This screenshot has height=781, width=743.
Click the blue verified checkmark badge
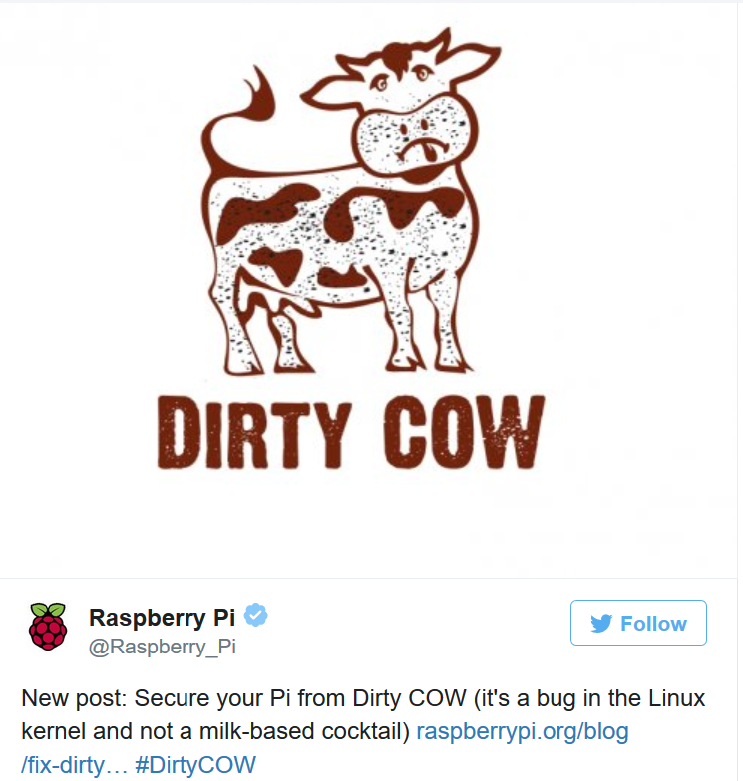tap(255, 615)
